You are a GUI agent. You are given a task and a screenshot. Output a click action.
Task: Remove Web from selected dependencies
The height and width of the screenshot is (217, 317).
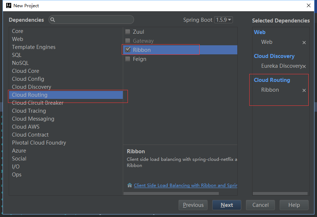tap(304, 42)
